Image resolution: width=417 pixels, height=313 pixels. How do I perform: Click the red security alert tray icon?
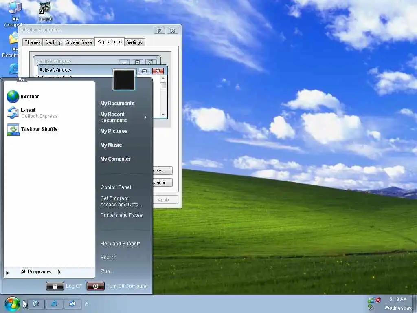click(x=378, y=300)
